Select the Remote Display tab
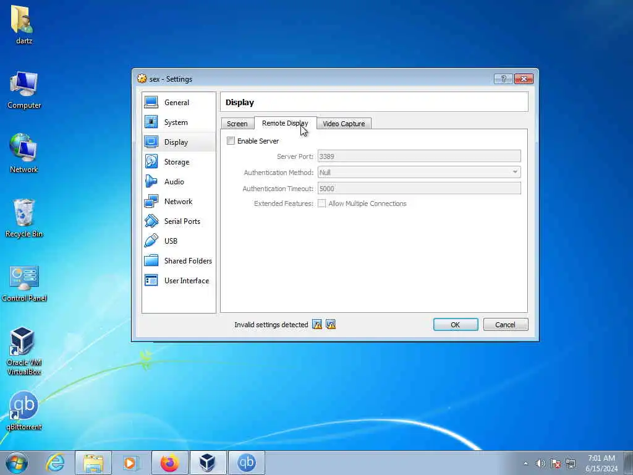 pyautogui.click(x=285, y=123)
